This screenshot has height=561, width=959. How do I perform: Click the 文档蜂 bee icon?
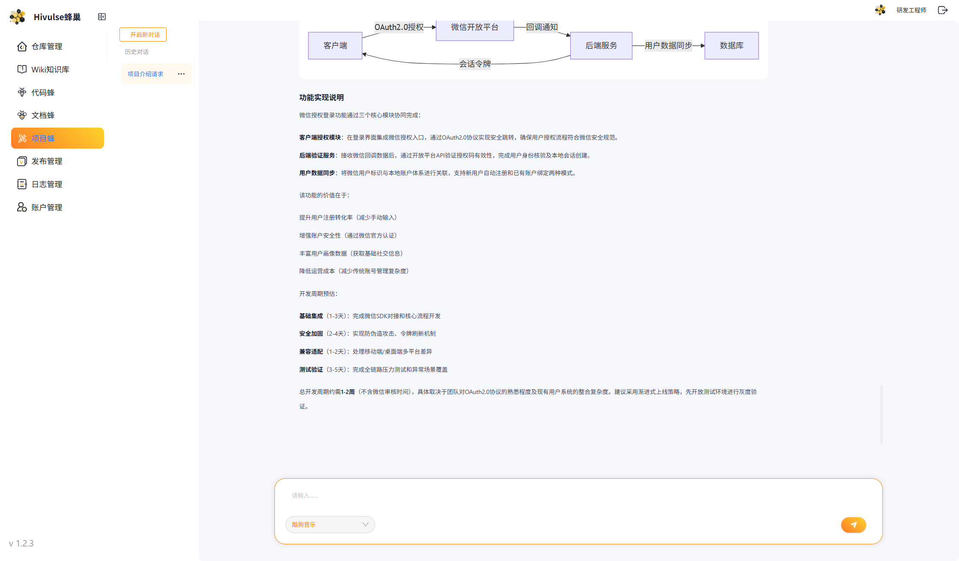tap(22, 115)
